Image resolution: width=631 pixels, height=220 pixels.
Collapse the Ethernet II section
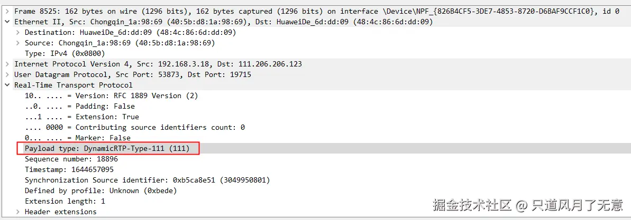pyautogui.click(x=6, y=22)
